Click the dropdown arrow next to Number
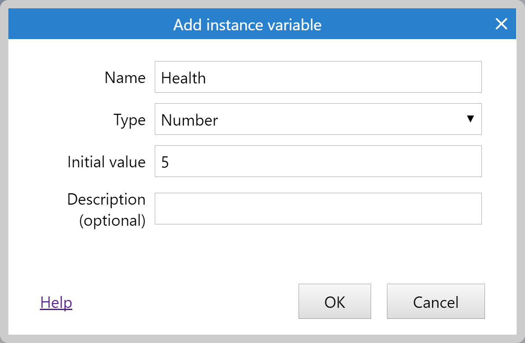The height and width of the screenshot is (343, 525). coord(470,119)
